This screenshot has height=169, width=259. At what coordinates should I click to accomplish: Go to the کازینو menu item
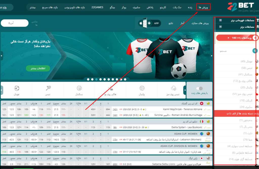(163, 7)
